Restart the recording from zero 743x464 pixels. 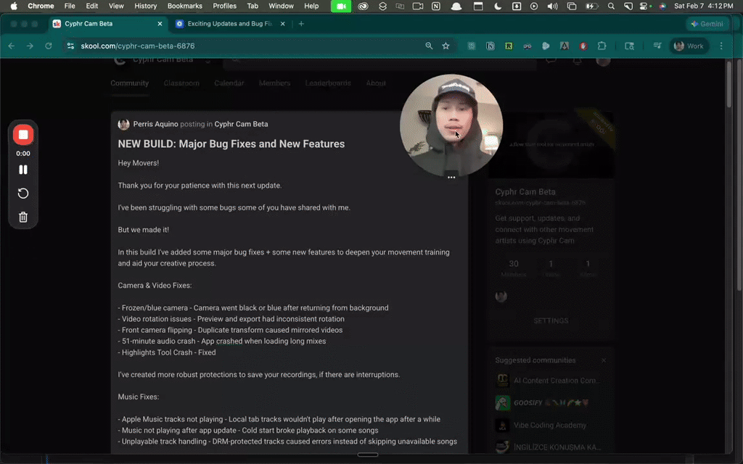(x=22, y=193)
